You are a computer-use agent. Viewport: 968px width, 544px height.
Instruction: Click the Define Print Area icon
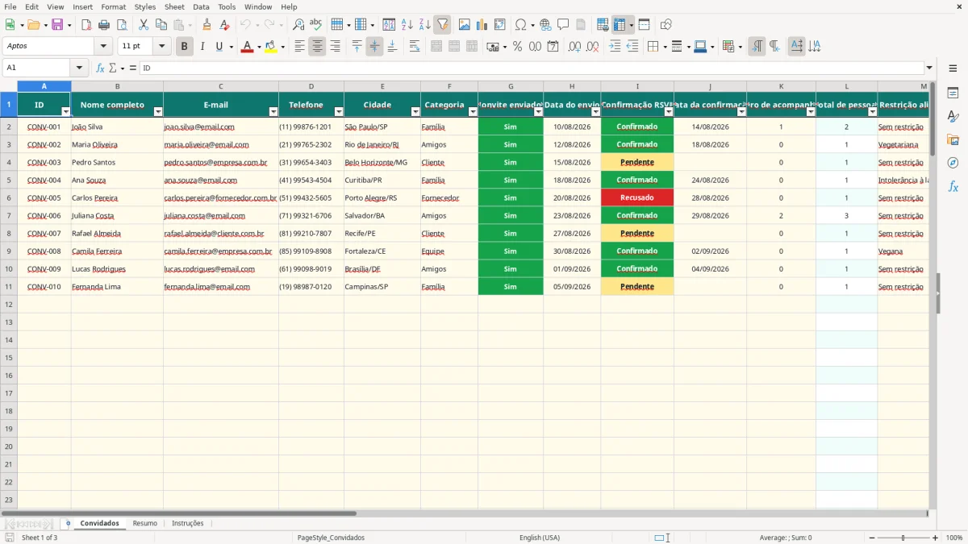[603, 25]
